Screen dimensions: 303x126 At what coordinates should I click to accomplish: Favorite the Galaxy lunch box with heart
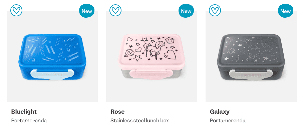click(215, 10)
